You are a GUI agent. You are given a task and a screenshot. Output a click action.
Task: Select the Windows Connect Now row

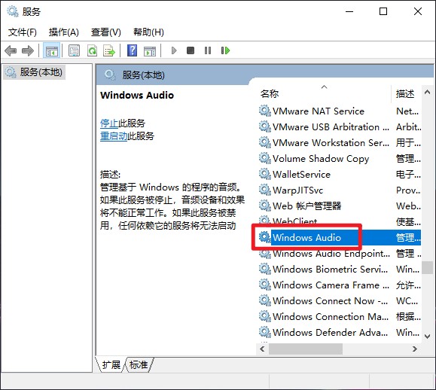pyautogui.click(x=339, y=300)
